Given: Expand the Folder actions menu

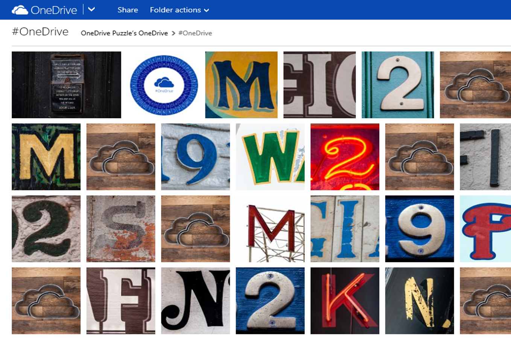Looking at the screenshot, I should [179, 10].
